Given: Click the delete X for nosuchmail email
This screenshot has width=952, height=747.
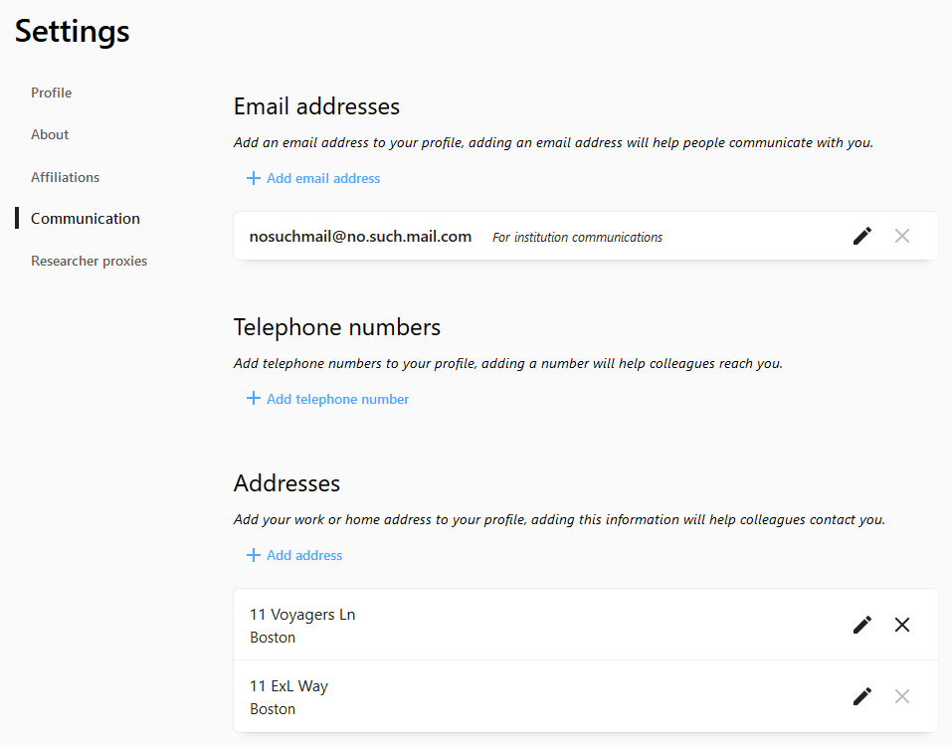Looking at the screenshot, I should tap(902, 237).
